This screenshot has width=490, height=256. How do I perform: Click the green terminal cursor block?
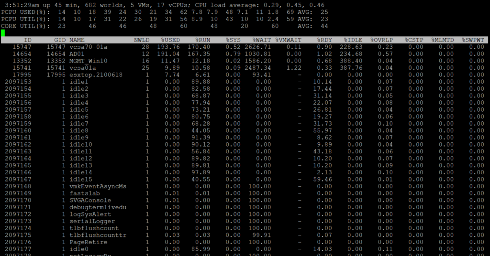click(3, 33)
